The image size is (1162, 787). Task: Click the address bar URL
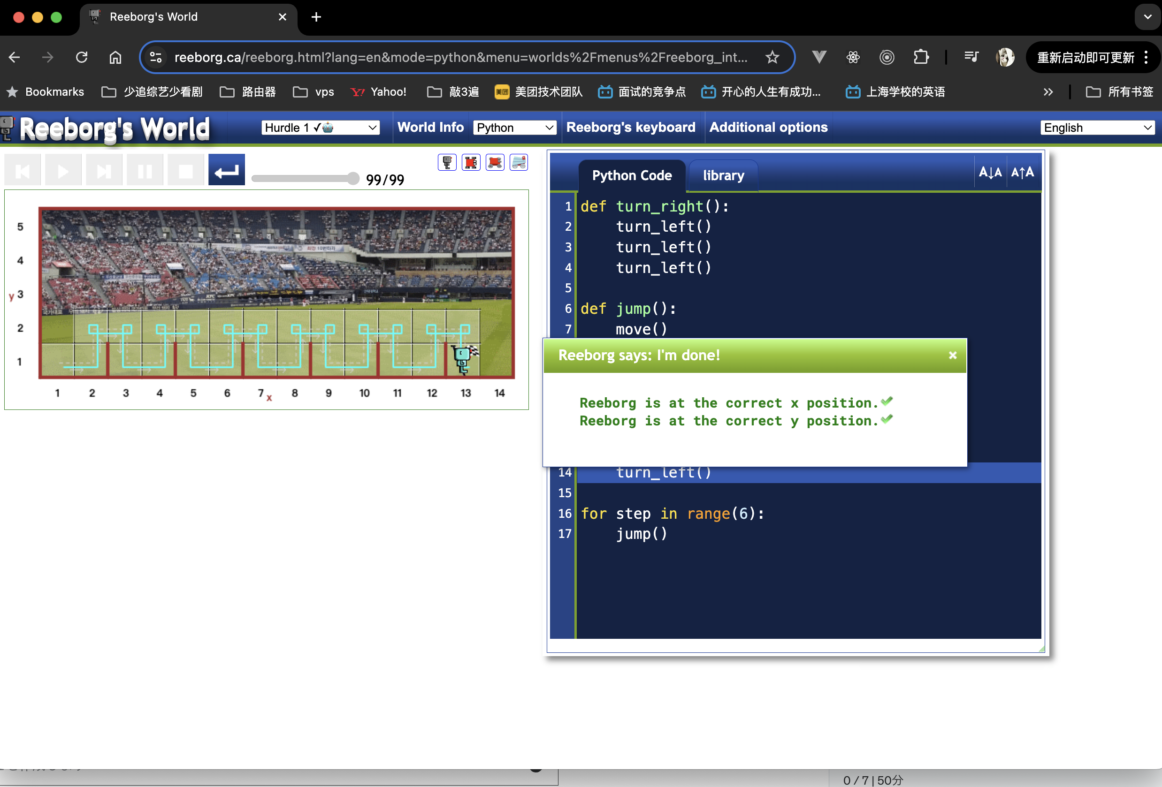[x=460, y=58]
